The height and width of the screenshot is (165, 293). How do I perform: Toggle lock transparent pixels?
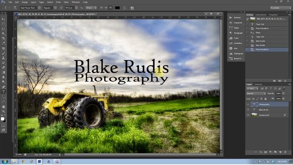click(x=253, y=99)
